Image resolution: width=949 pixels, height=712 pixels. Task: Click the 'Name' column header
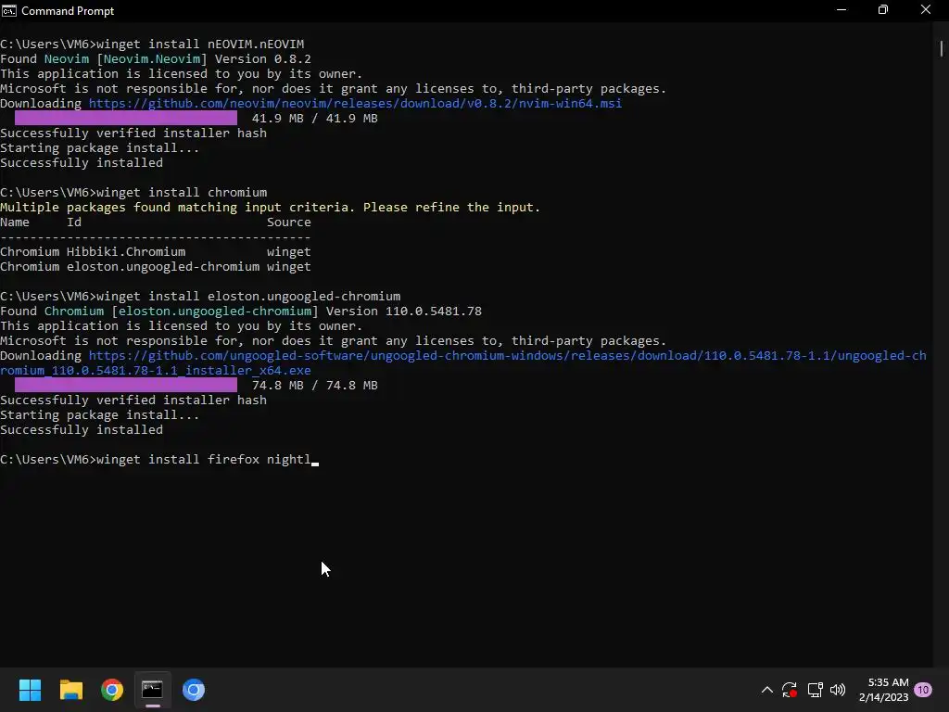(x=15, y=222)
